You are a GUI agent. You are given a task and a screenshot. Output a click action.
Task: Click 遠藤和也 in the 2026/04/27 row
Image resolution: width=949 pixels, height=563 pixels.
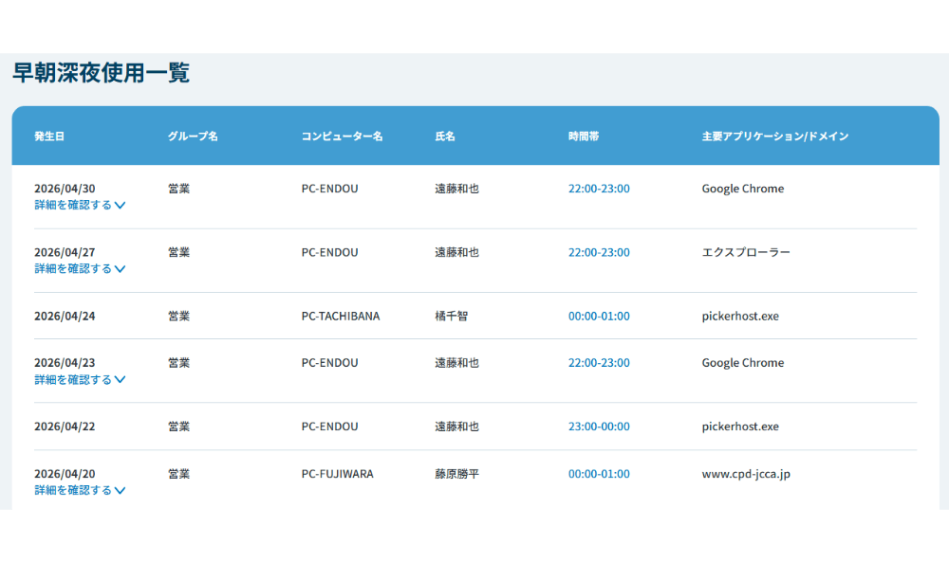click(x=457, y=252)
